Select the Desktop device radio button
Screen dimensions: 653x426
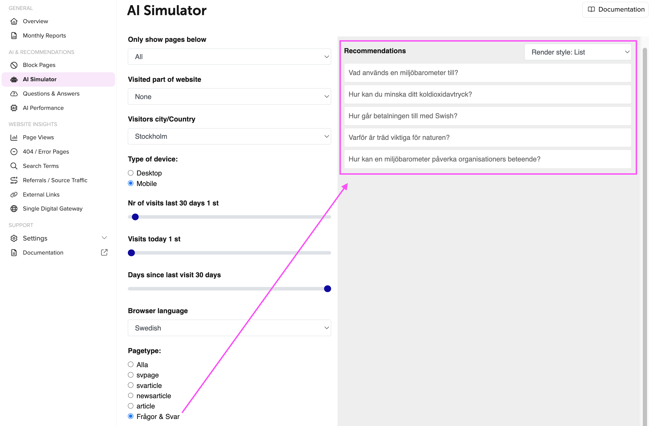131,173
